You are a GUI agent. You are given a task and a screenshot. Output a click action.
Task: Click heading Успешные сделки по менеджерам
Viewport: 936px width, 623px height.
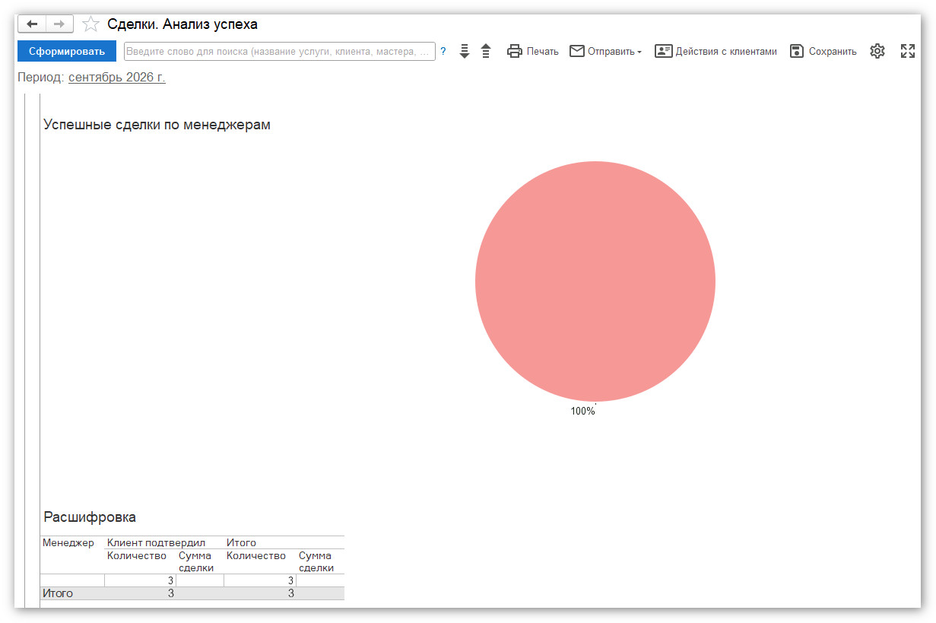pos(157,125)
